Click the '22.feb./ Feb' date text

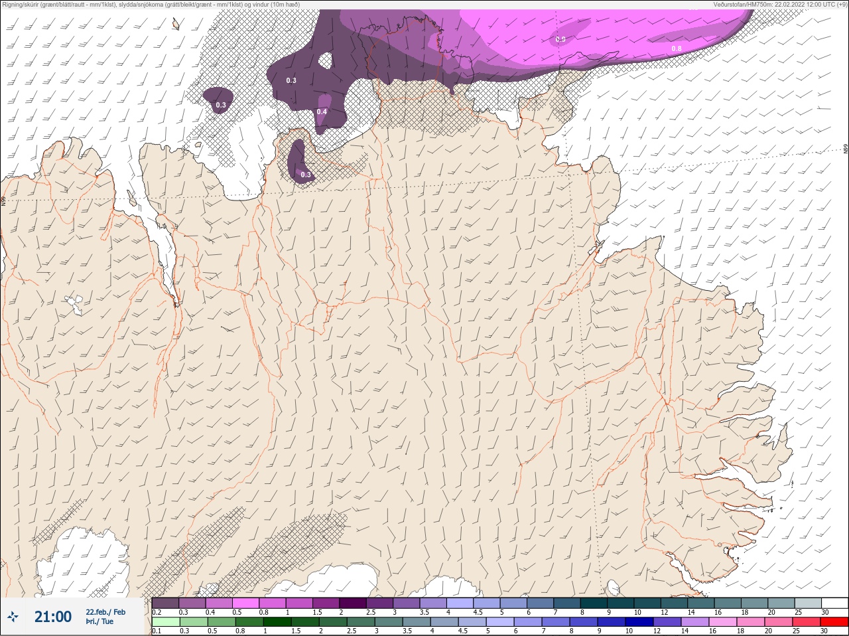point(105,611)
